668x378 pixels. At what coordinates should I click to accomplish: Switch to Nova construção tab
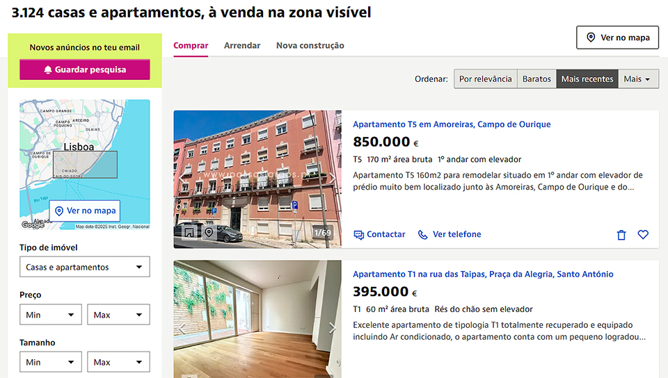(310, 45)
